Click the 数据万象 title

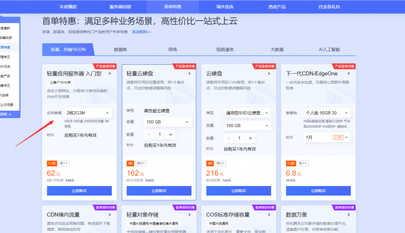(x=296, y=215)
